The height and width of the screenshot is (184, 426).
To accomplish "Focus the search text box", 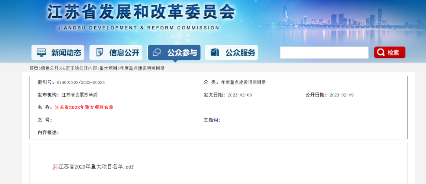I will (324, 52).
